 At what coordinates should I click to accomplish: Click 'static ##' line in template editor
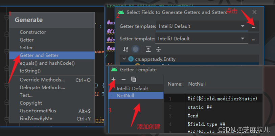click(x=200, y=107)
